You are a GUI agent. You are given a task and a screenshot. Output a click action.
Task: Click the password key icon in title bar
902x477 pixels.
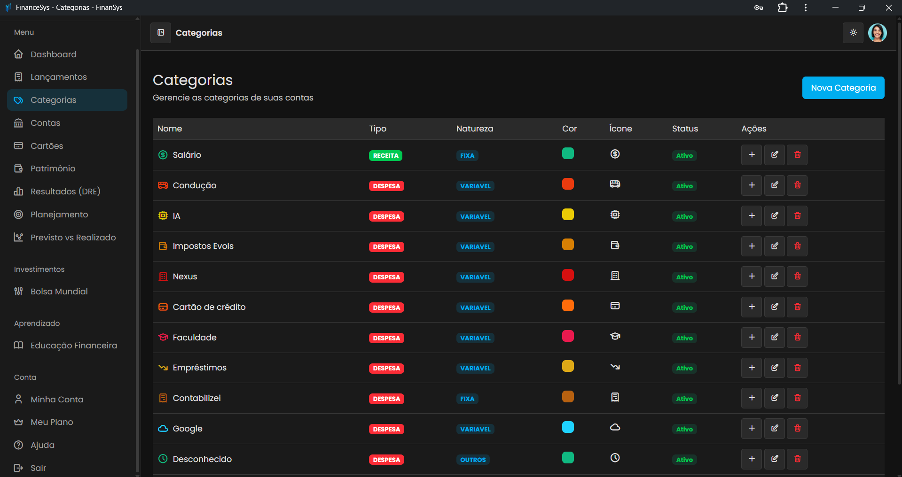(758, 8)
